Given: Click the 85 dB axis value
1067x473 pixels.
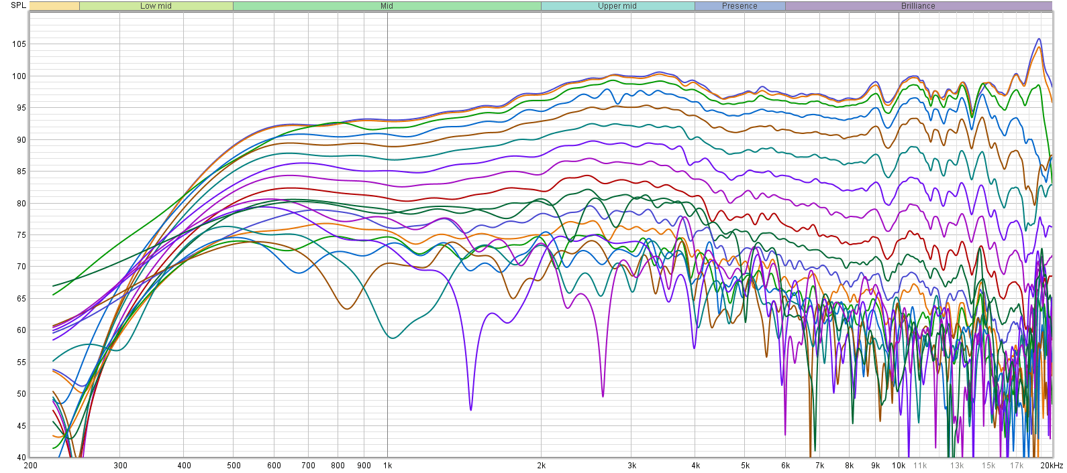Looking at the screenshot, I should [x=21, y=172].
